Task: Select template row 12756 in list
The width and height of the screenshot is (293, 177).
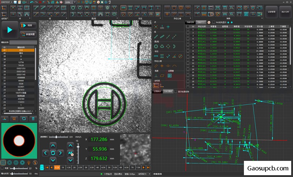Action: point(18,62)
